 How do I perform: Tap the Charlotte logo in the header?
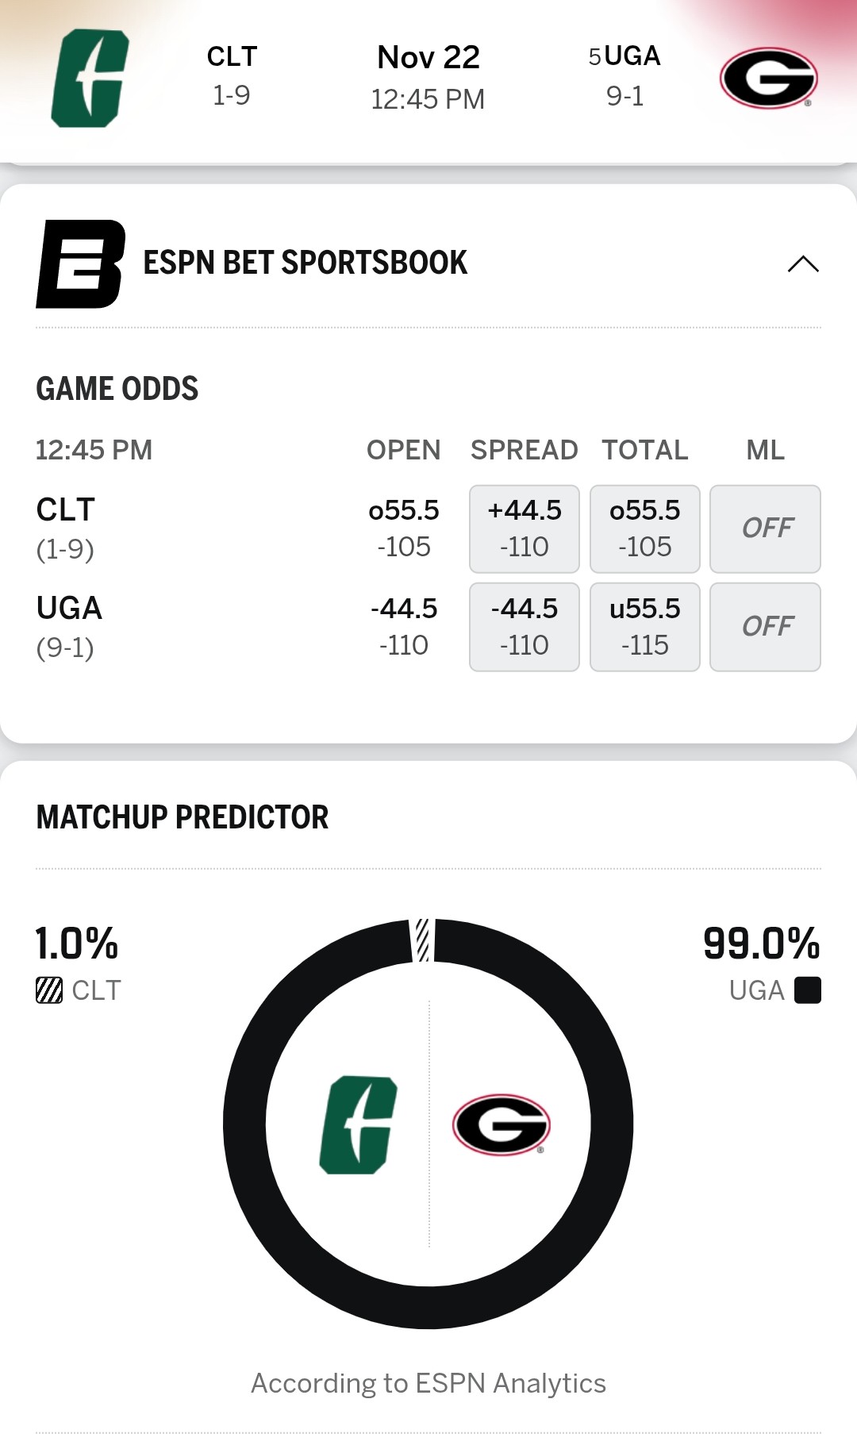(x=90, y=78)
